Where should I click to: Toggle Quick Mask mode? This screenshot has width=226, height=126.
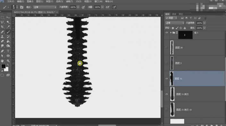pos(2,75)
